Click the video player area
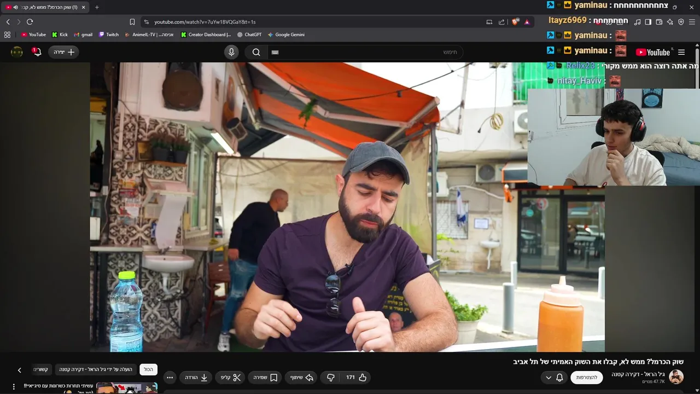The image size is (700, 394). point(347,207)
